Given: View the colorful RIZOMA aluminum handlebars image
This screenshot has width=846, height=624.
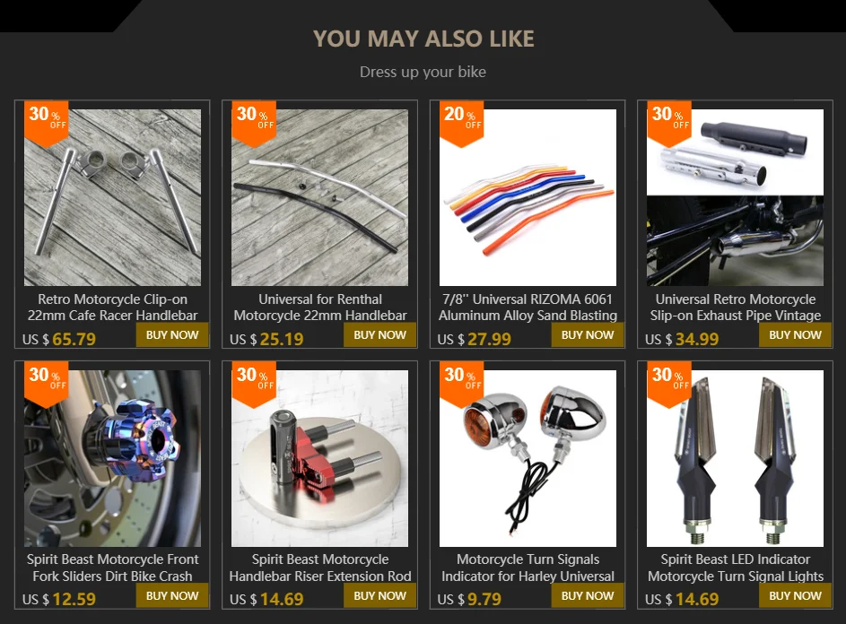Looking at the screenshot, I should point(528,197).
